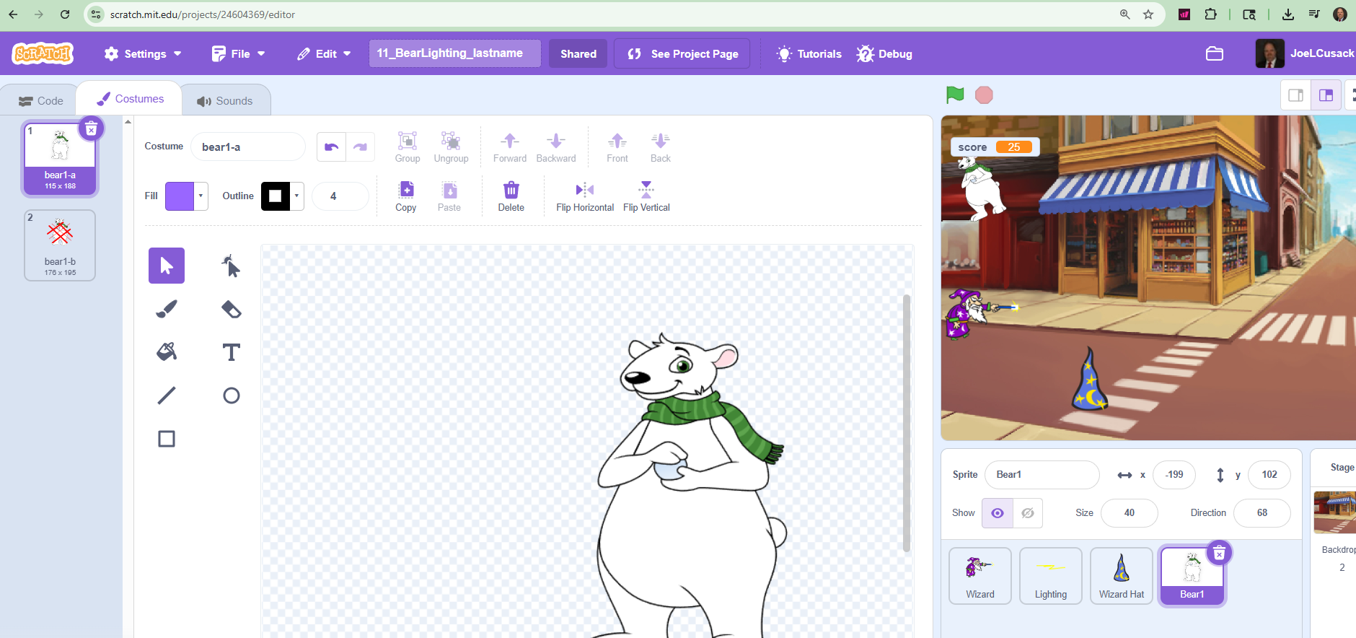
Task: Switch to small stage layout
Action: click(1295, 95)
